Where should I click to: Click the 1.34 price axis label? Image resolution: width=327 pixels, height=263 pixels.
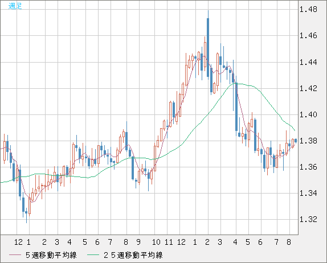(308, 193)
